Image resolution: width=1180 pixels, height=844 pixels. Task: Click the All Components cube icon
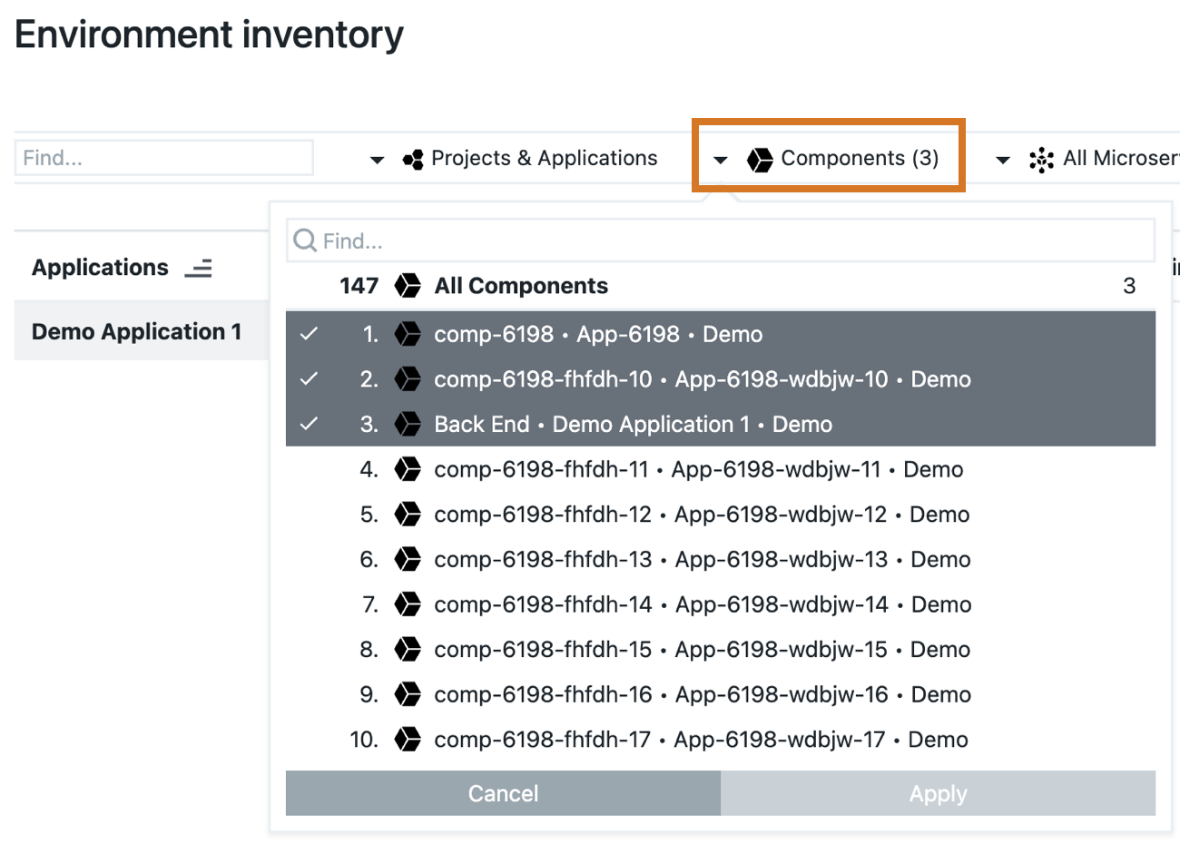[408, 286]
